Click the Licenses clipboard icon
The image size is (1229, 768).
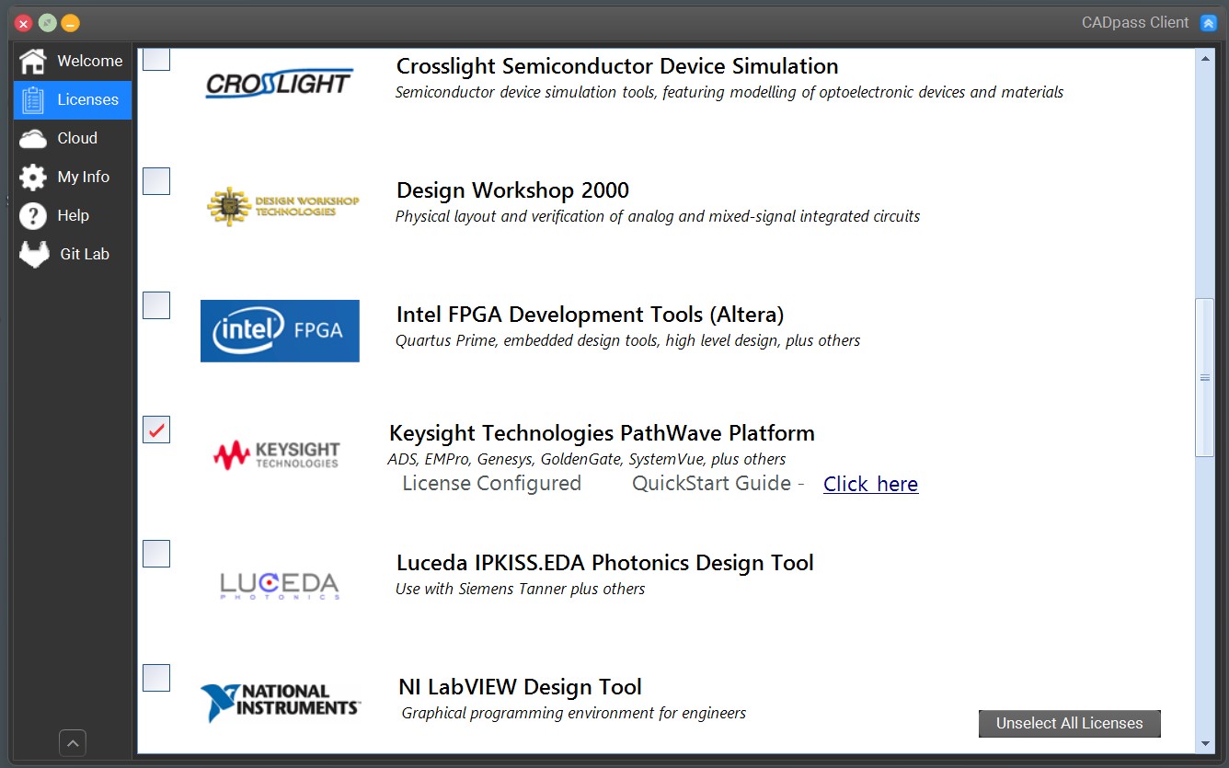tap(33, 99)
